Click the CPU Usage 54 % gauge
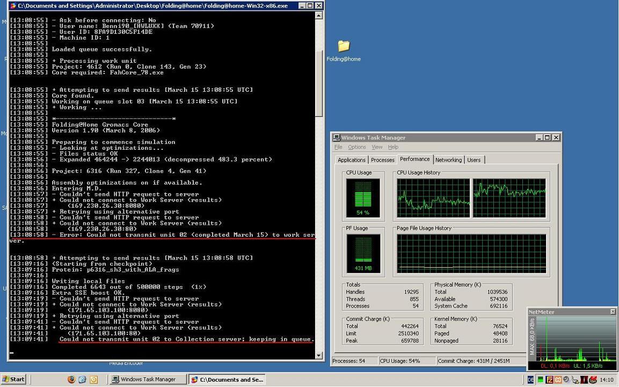619x387 pixels. pyautogui.click(x=363, y=198)
